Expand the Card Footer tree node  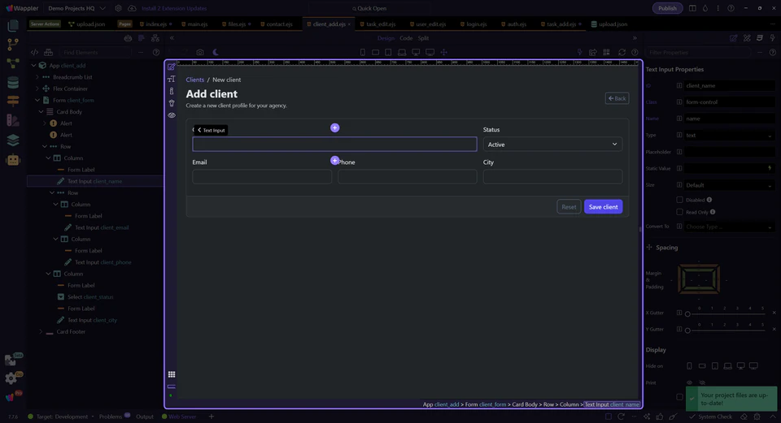coord(41,331)
